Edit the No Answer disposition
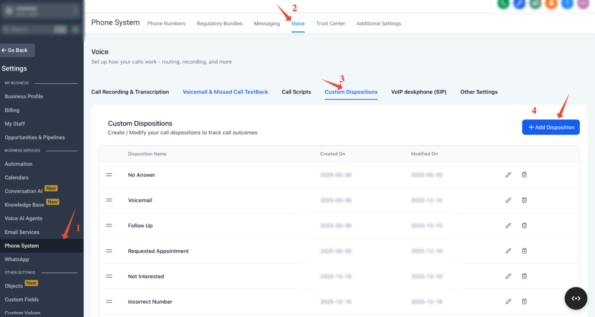The height and width of the screenshot is (317, 595). pos(508,175)
